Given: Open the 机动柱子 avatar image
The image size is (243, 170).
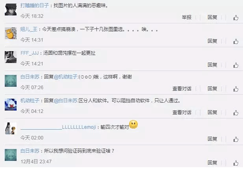Looking at the screenshot, I should 11,105.
